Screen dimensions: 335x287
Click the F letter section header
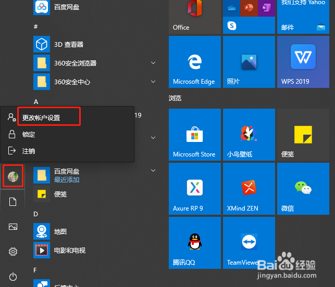click(35, 270)
